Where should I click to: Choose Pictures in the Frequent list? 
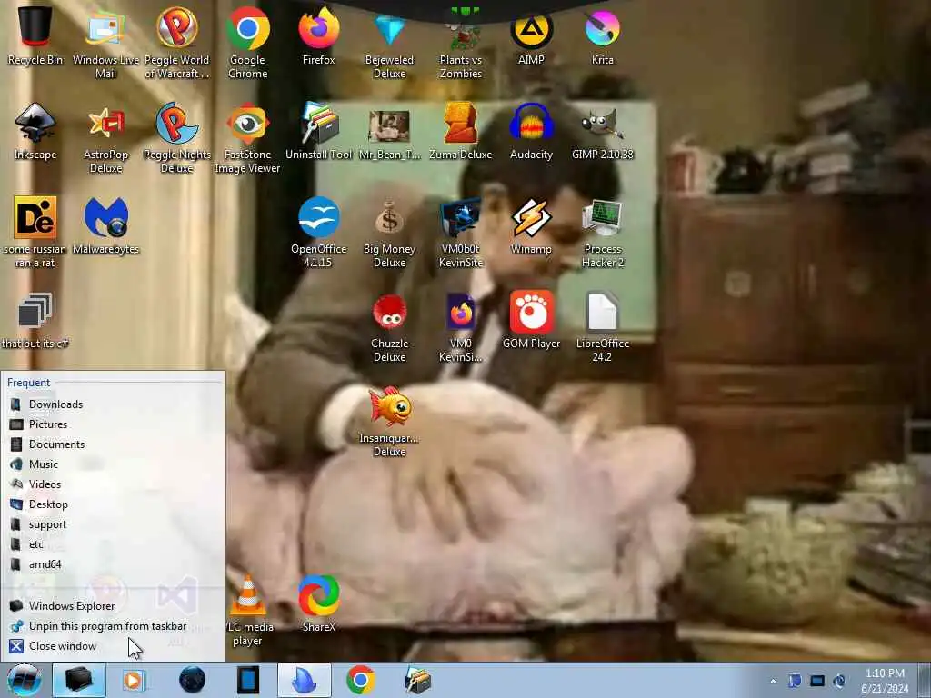(x=113, y=424)
